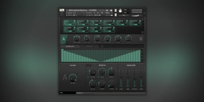Screen dimensions: 204x102
Task: Open the Gate dropdown arrow
Action: coord(98,77)
